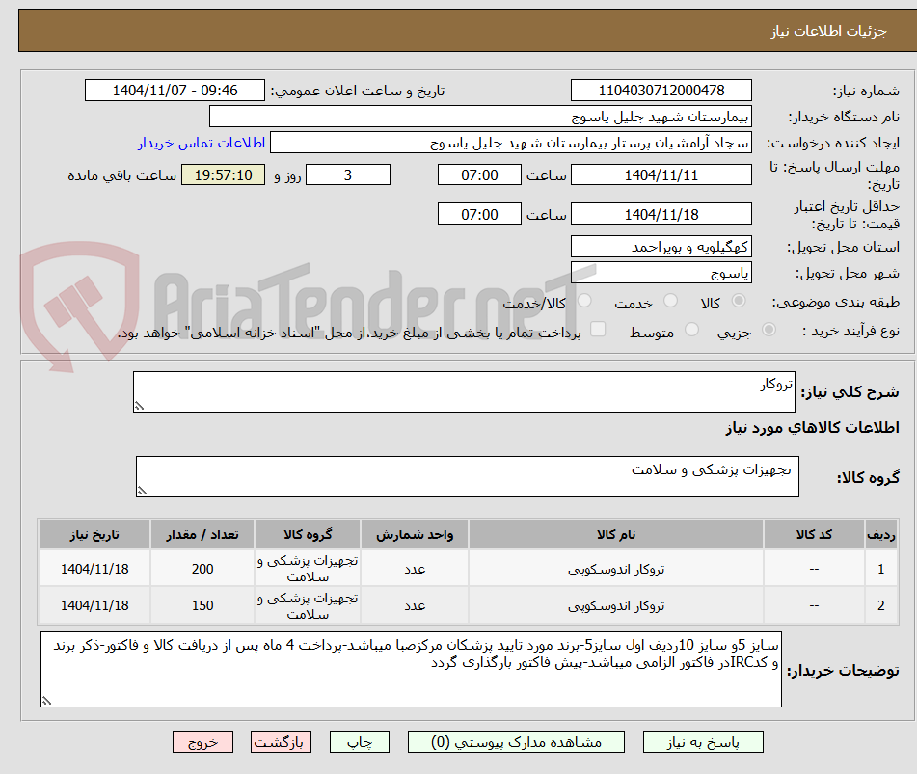The width and height of the screenshot is (917, 774).
Task: Click the شرح کلی نیاز textarea تروکار
Action: tap(464, 391)
